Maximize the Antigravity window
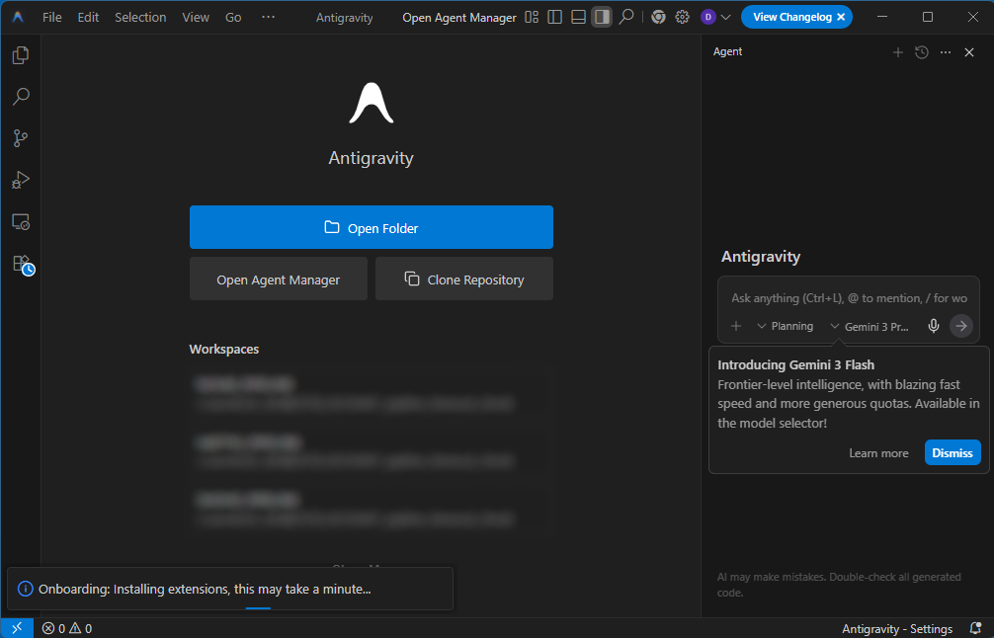The image size is (994, 638). [928, 17]
